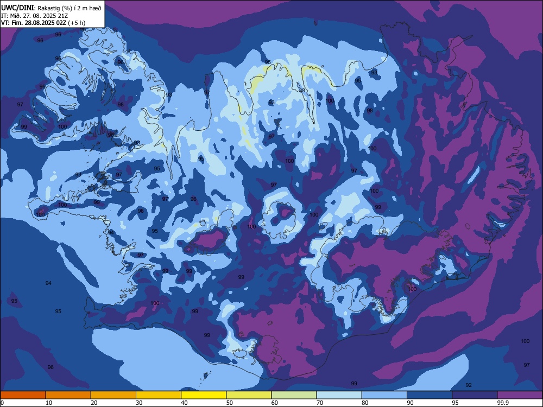Click the map humidity value '92'
The height and width of the screenshot is (407, 543).
tap(469, 385)
